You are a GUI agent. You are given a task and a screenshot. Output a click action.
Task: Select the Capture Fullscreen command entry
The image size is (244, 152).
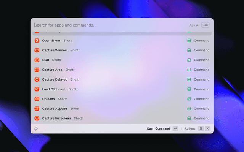click(x=114, y=118)
